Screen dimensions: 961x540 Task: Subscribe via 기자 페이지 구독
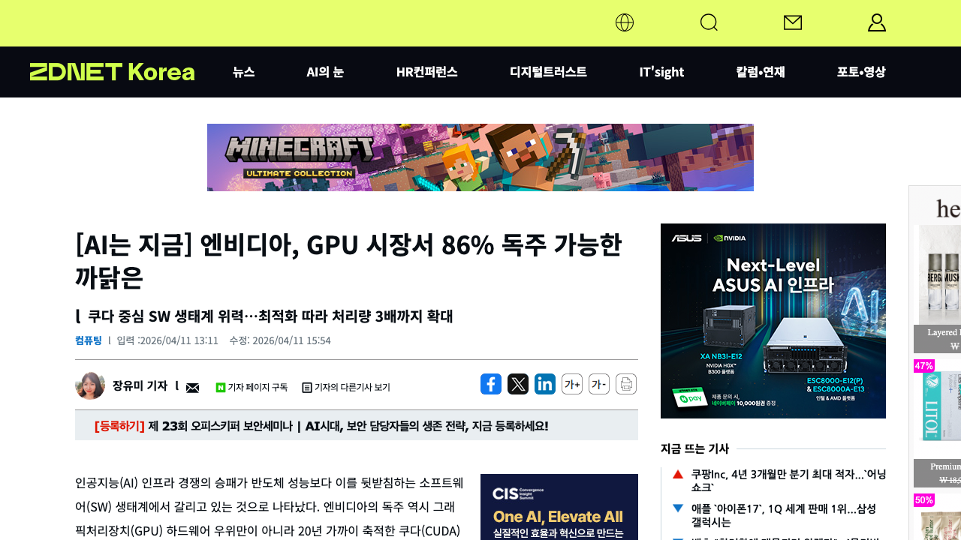[x=252, y=388]
